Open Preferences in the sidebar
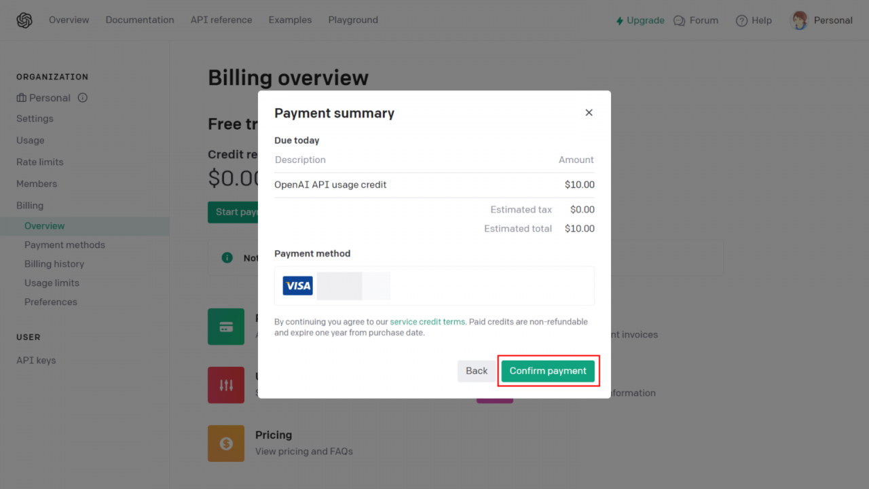 tap(51, 302)
